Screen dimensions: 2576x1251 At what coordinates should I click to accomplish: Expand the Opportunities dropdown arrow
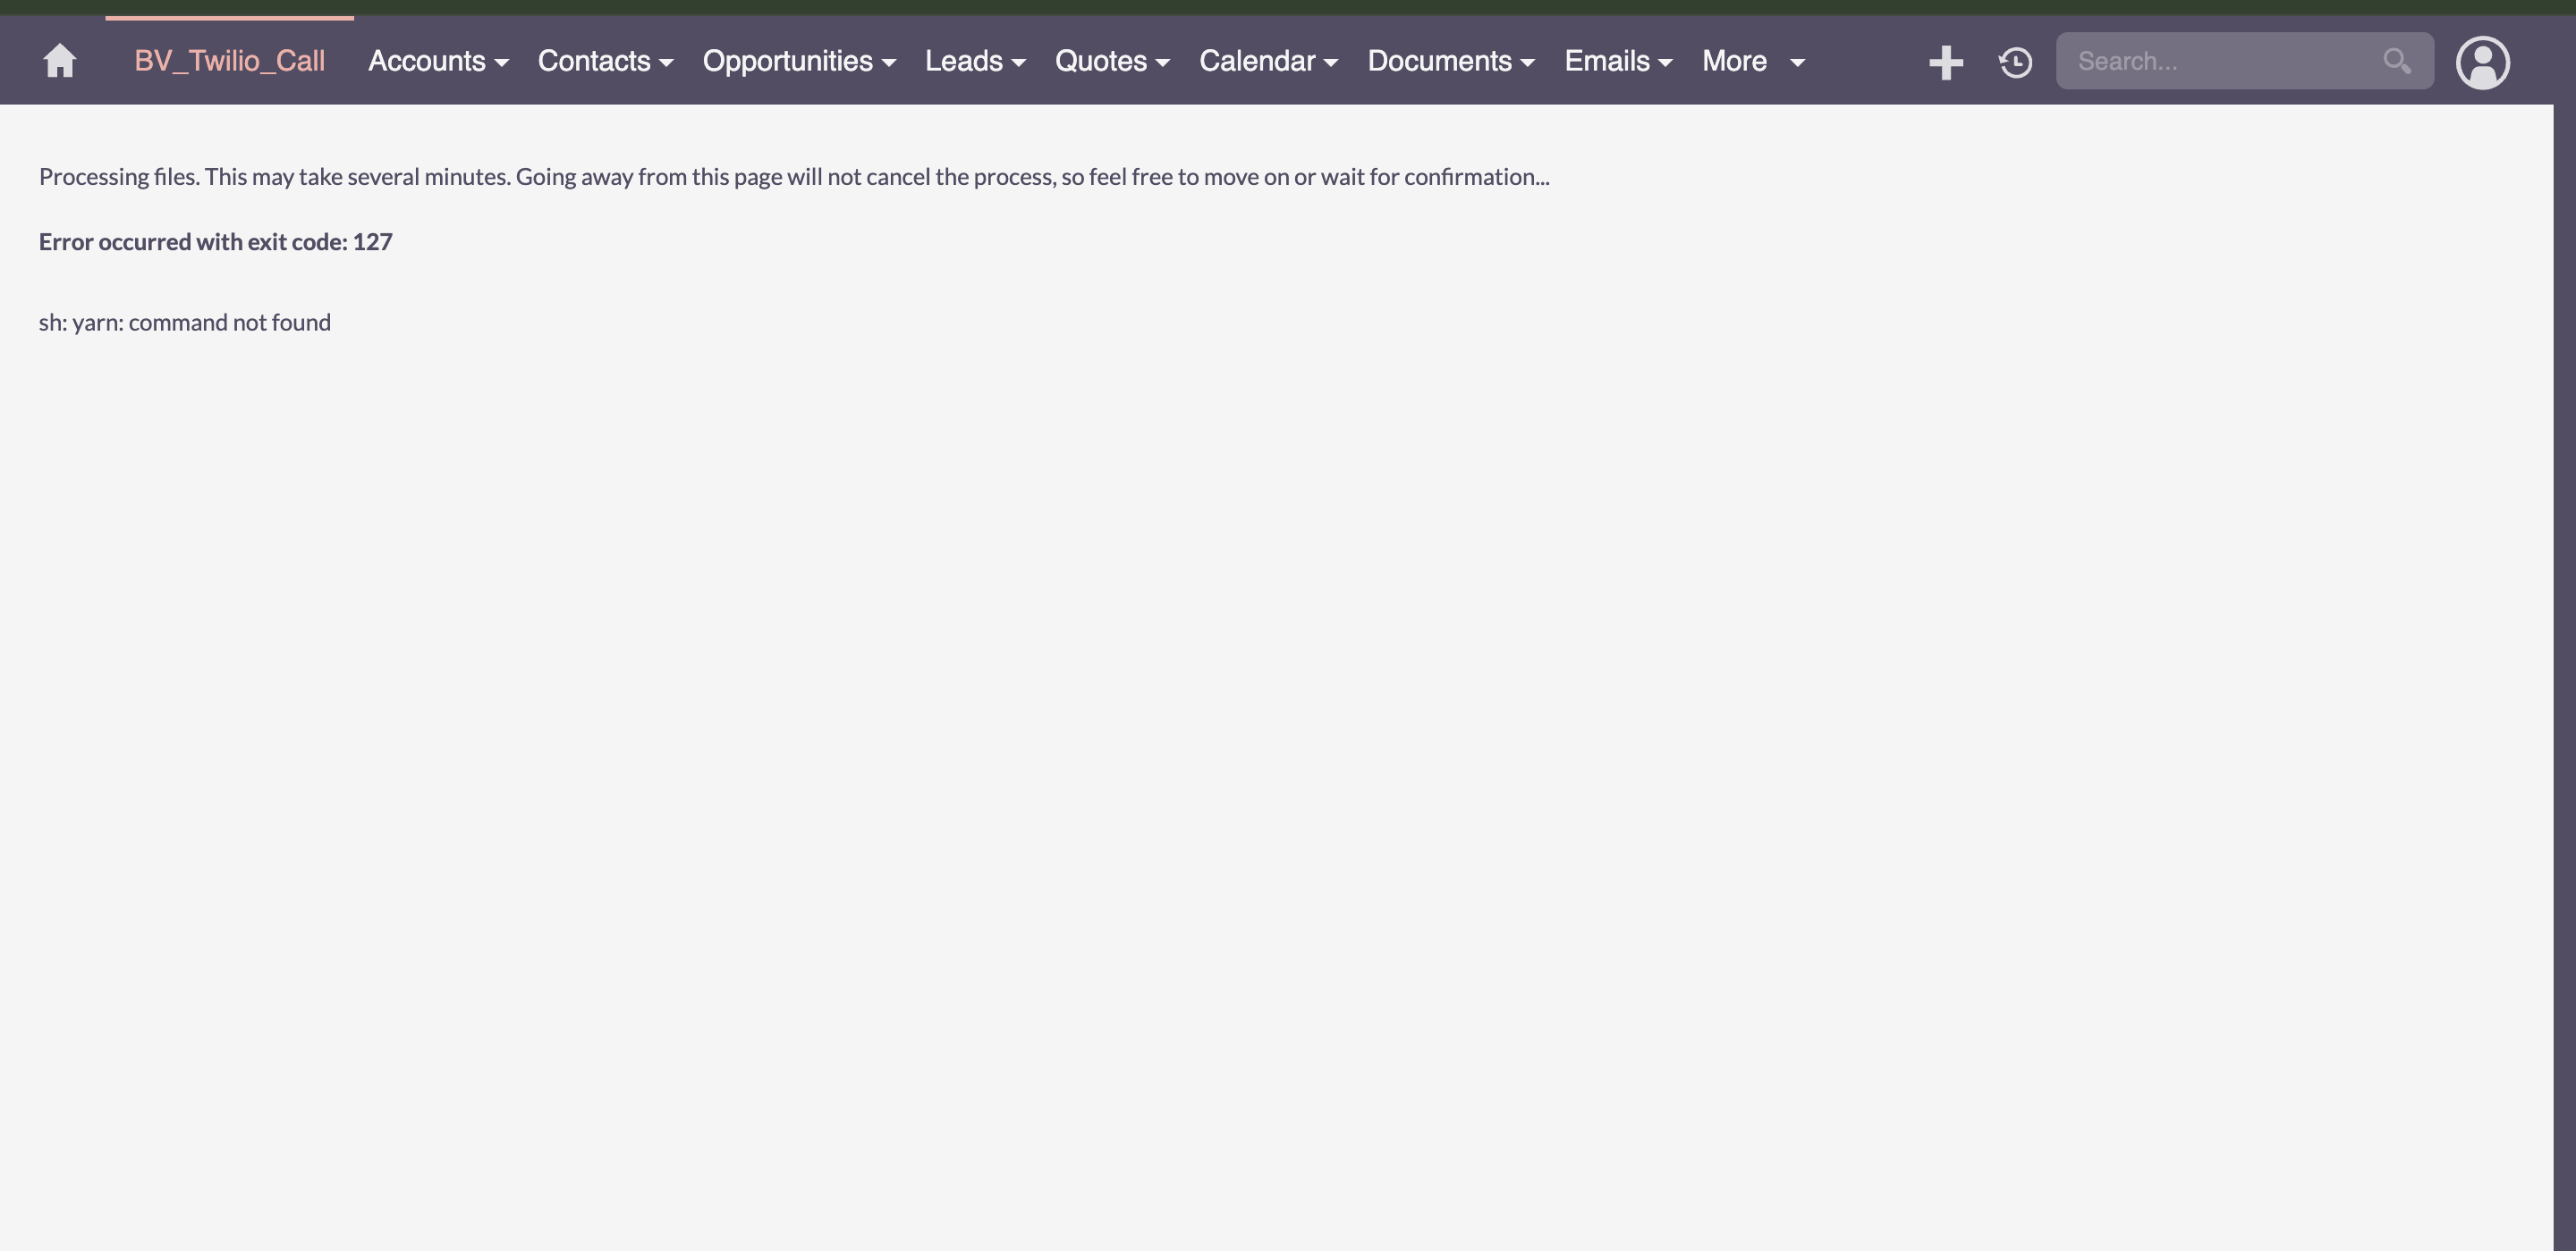pos(890,62)
